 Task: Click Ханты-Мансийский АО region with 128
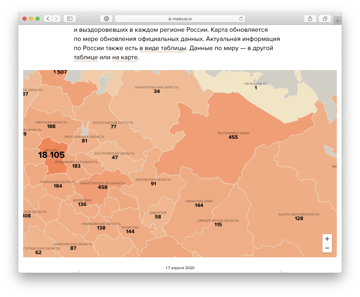pos(299,216)
